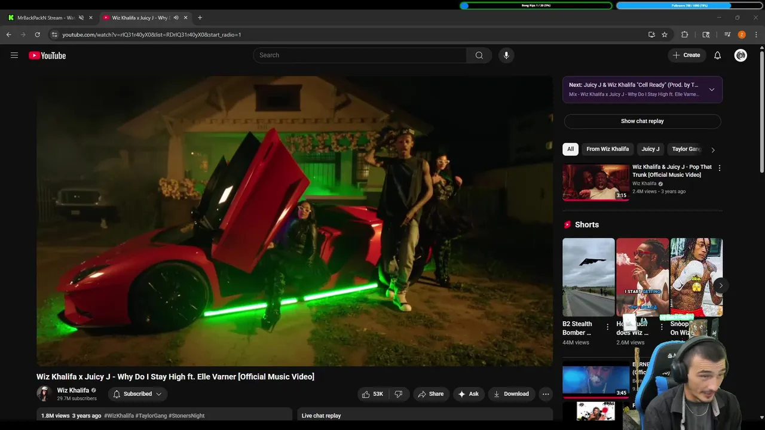765x430 pixels.
Task: Open Chrome three-dot menu
Action: point(756,35)
